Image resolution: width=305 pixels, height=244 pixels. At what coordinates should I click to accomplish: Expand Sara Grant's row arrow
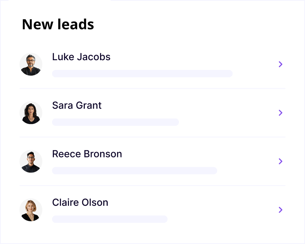coord(281,113)
